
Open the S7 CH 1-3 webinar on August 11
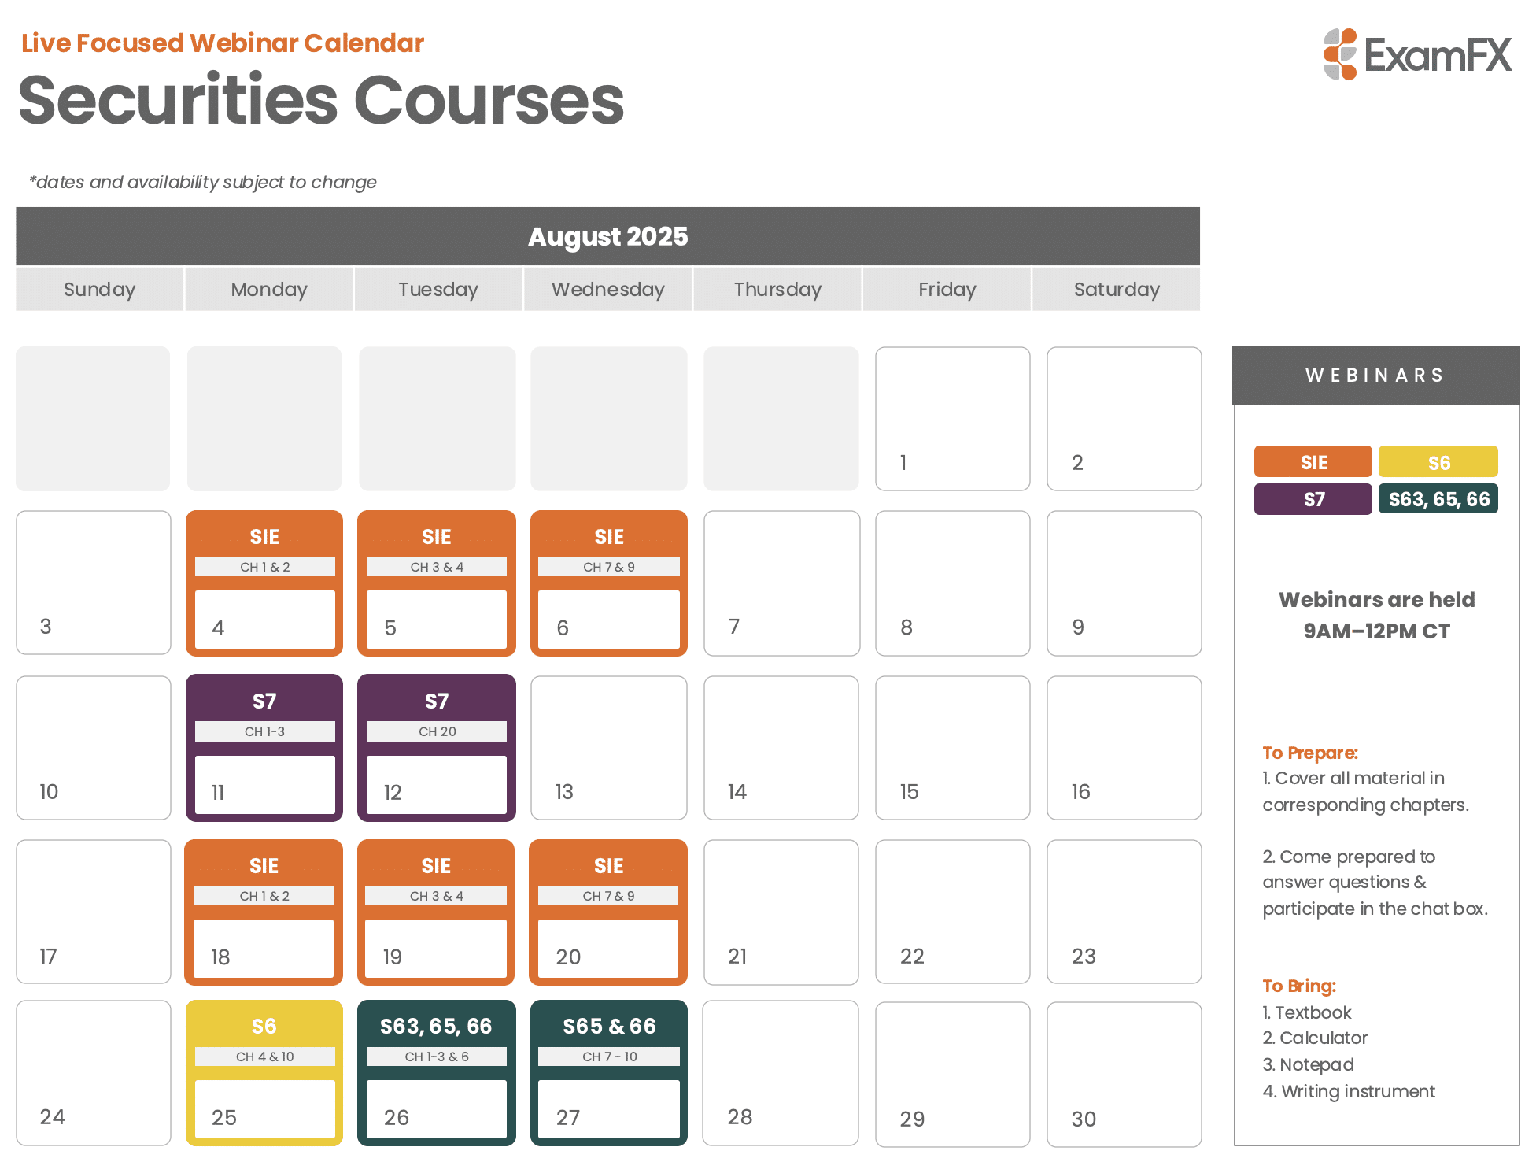264,748
